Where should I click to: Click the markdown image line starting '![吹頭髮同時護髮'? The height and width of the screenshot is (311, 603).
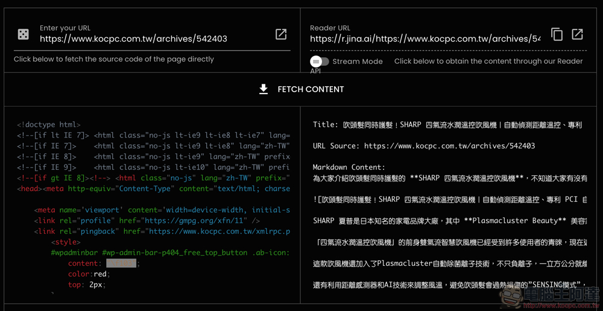tap(450, 199)
